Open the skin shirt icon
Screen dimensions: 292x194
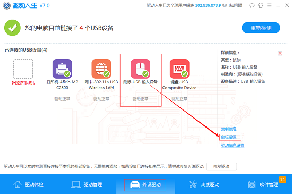[x=261, y=6]
